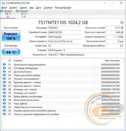Select row Критическое предупреждение
The height and width of the screenshot is (131, 126).
[61, 65]
